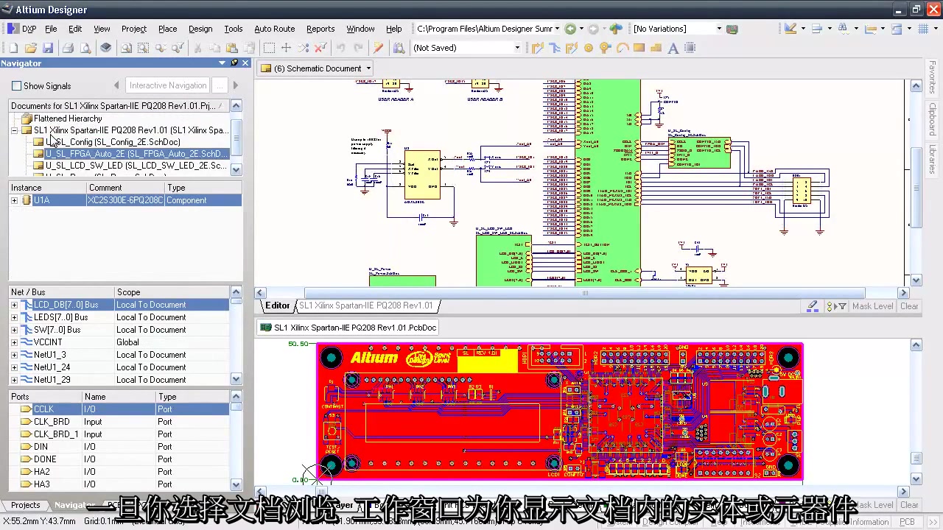The image size is (943, 530).
Task: Click the Interactive Navigation button
Action: point(167,85)
